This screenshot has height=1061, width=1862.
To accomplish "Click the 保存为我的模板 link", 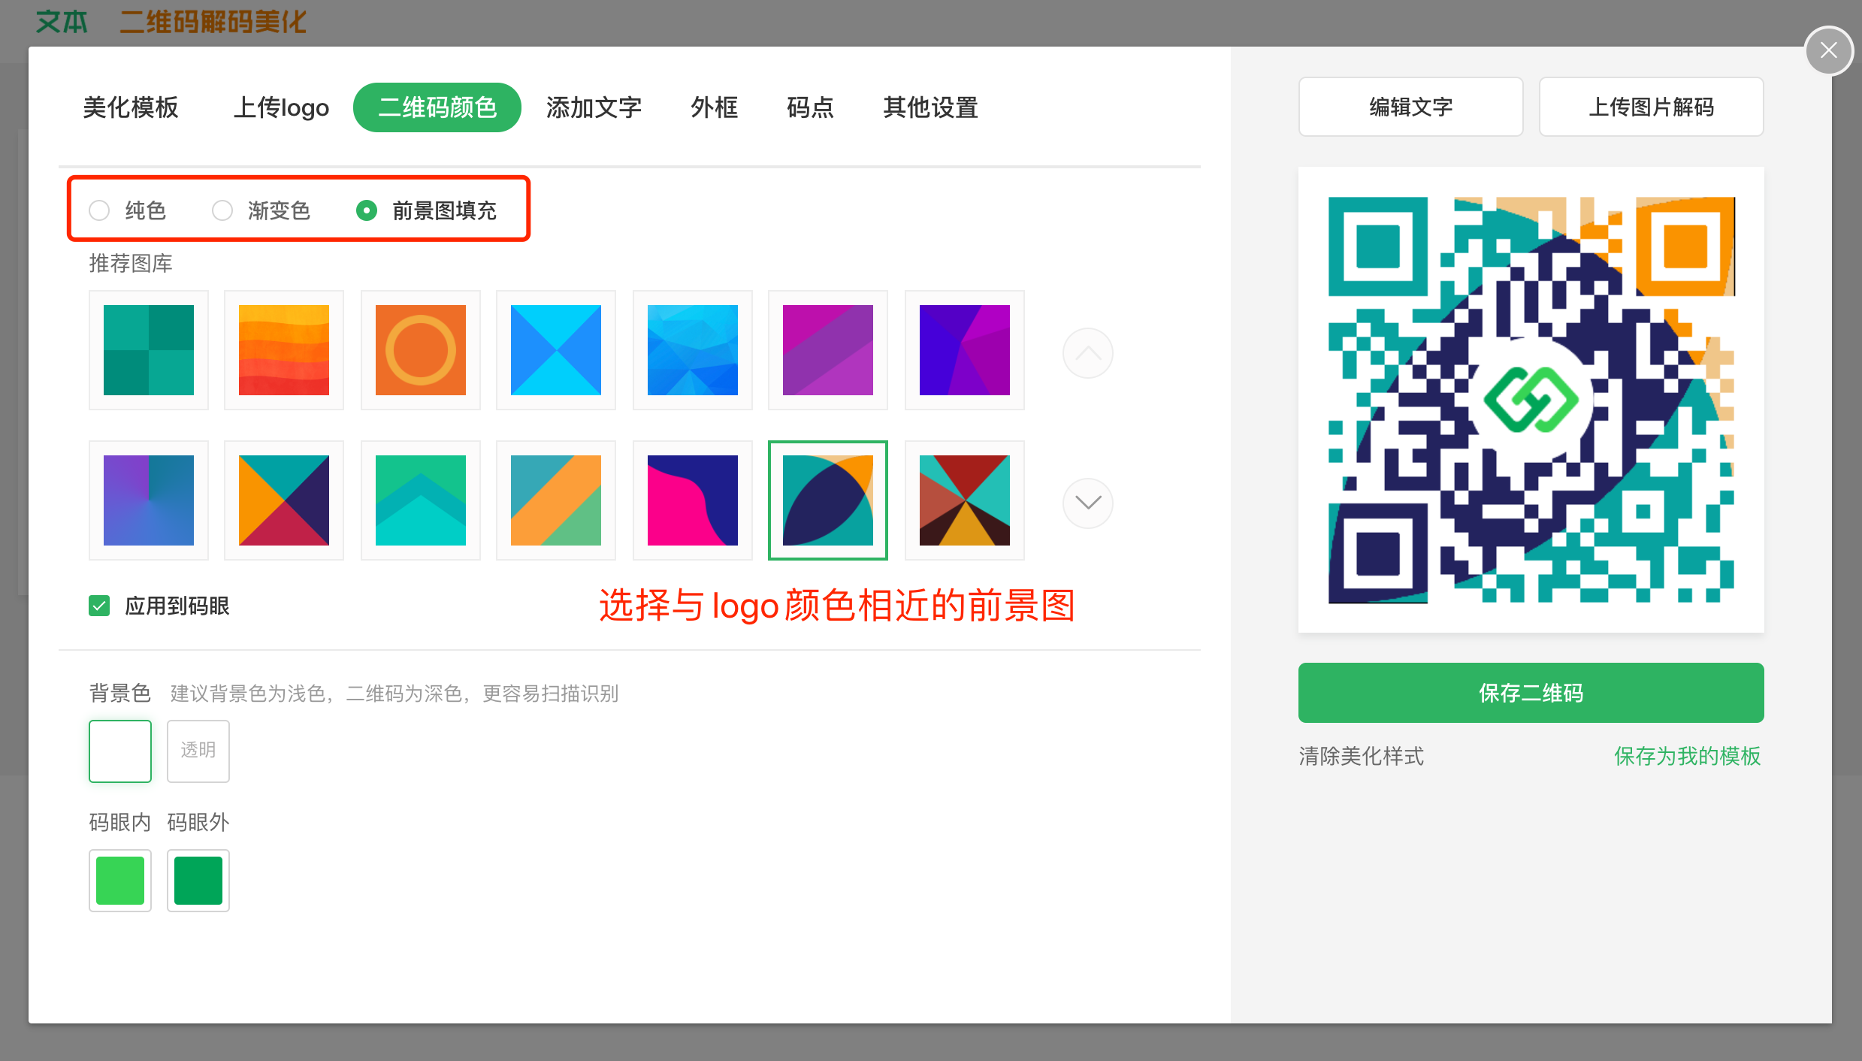I will 1688,756.
